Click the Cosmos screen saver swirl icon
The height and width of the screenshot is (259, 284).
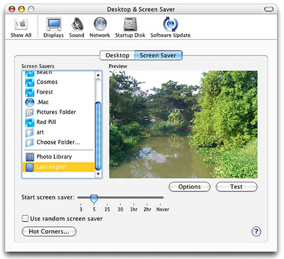(30, 83)
